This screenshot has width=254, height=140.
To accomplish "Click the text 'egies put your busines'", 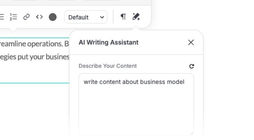I will (35, 57).
